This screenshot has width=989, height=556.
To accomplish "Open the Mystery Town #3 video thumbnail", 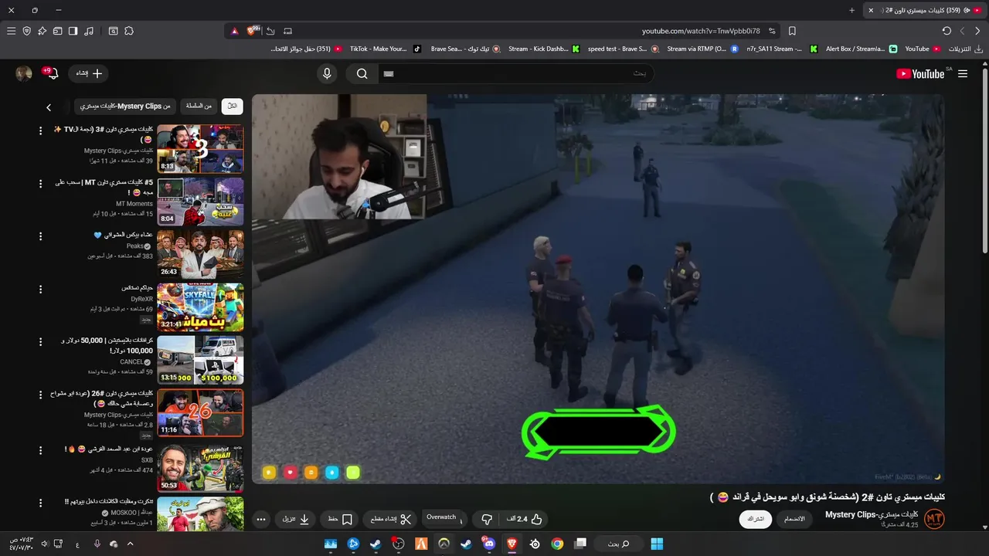I will 200,149.
